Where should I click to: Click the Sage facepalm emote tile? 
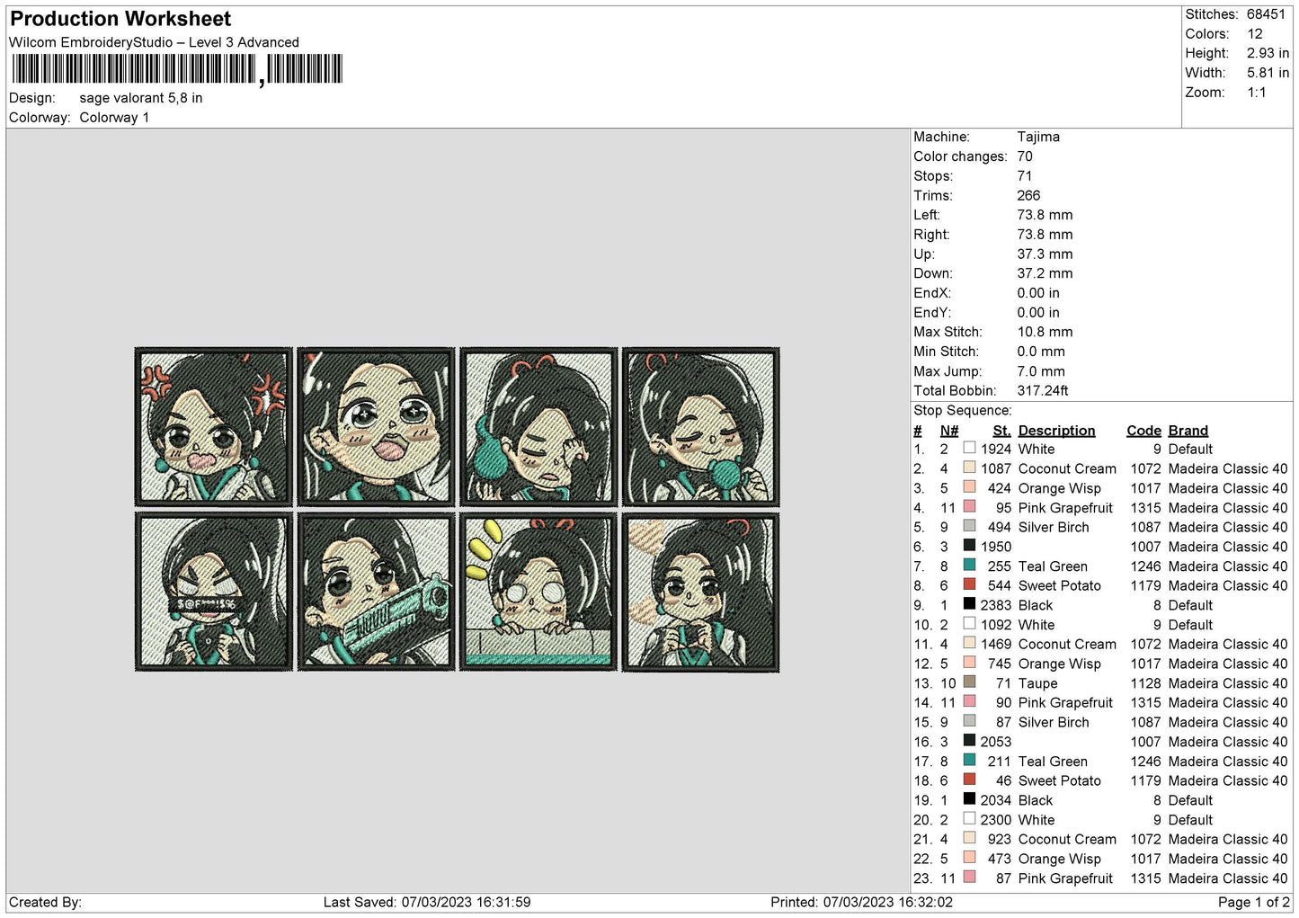[x=538, y=426]
